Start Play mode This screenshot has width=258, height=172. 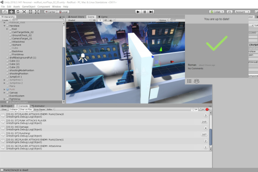tap(138, 12)
